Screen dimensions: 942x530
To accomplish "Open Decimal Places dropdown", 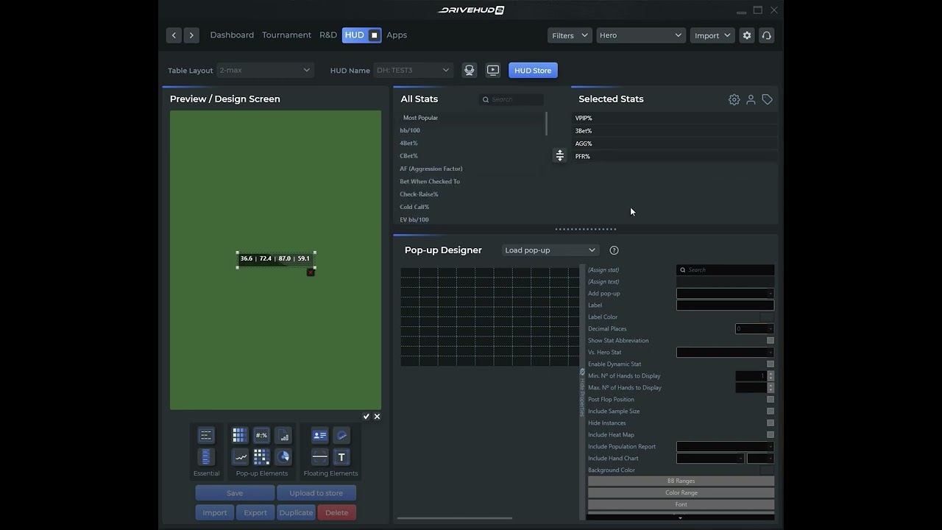I will tap(754, 328).
